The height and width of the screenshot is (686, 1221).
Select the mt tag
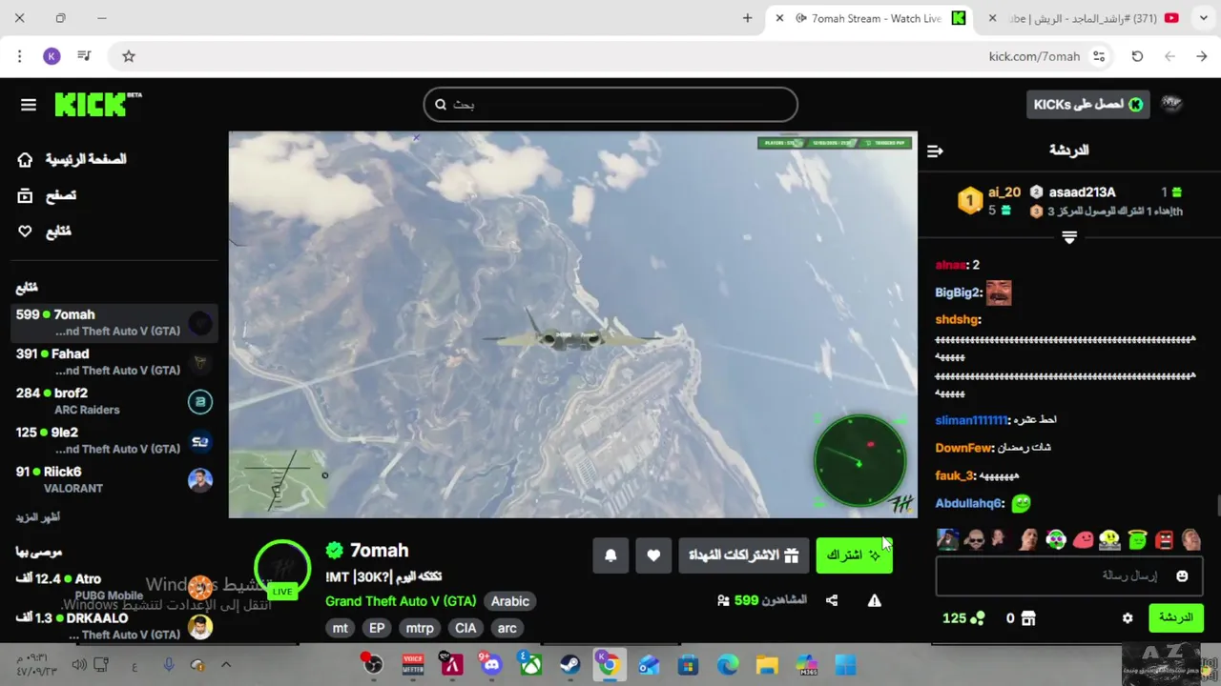coord(341,628)
